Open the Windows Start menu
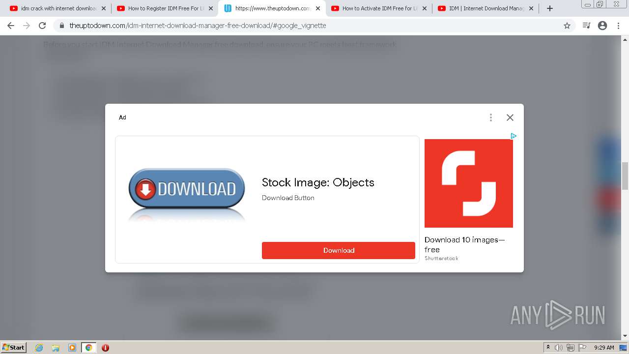Image resolution: width=629 pixels, height=354 pixels. 14,348
